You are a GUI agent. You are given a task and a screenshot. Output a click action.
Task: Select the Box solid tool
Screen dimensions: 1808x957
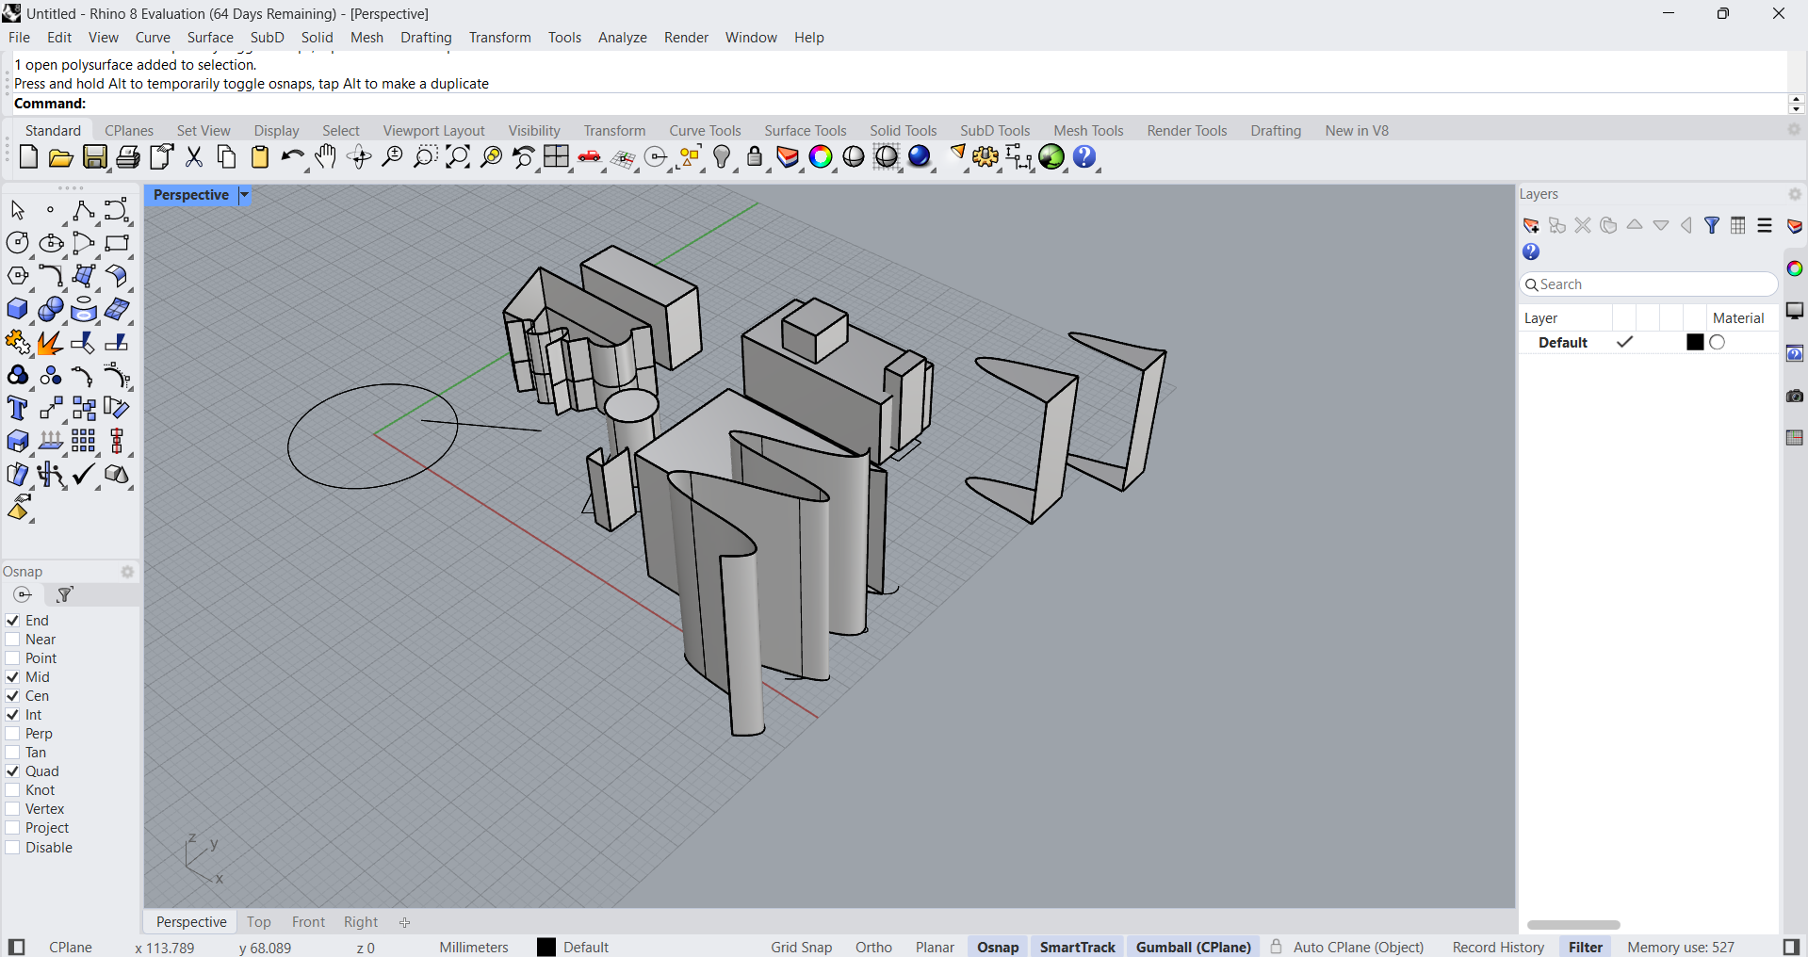[17, 310]
